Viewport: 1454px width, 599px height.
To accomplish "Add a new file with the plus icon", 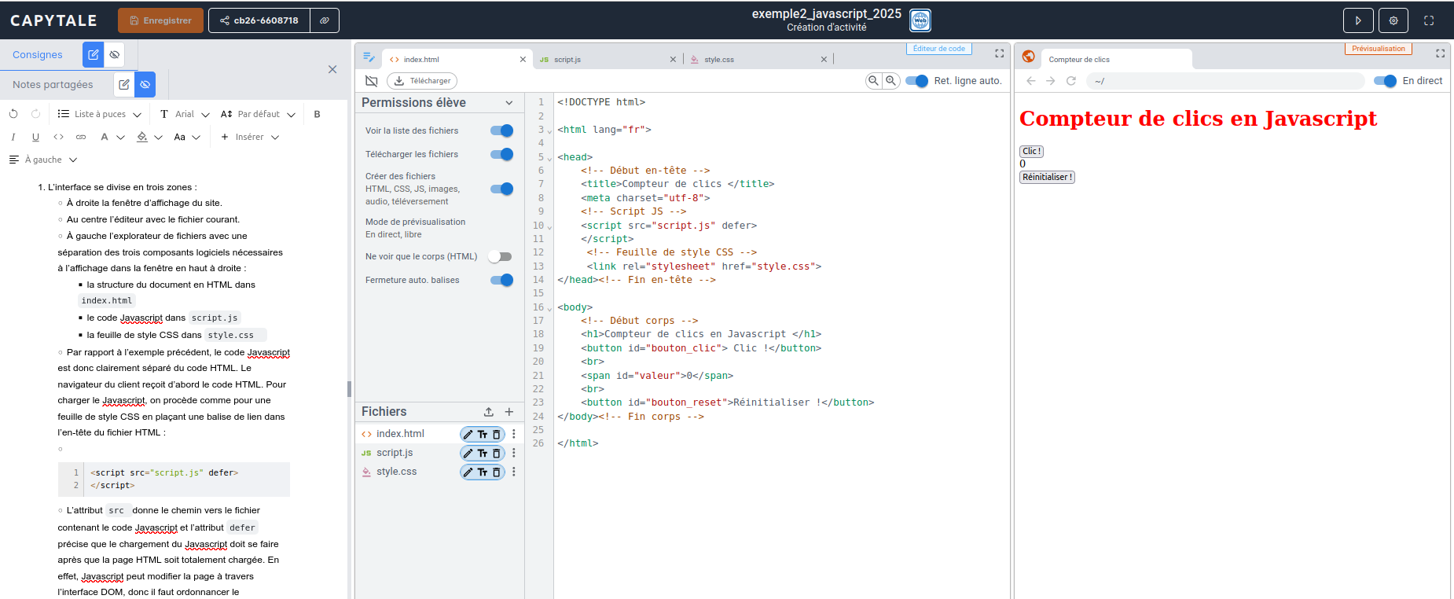I will [509, 412].
